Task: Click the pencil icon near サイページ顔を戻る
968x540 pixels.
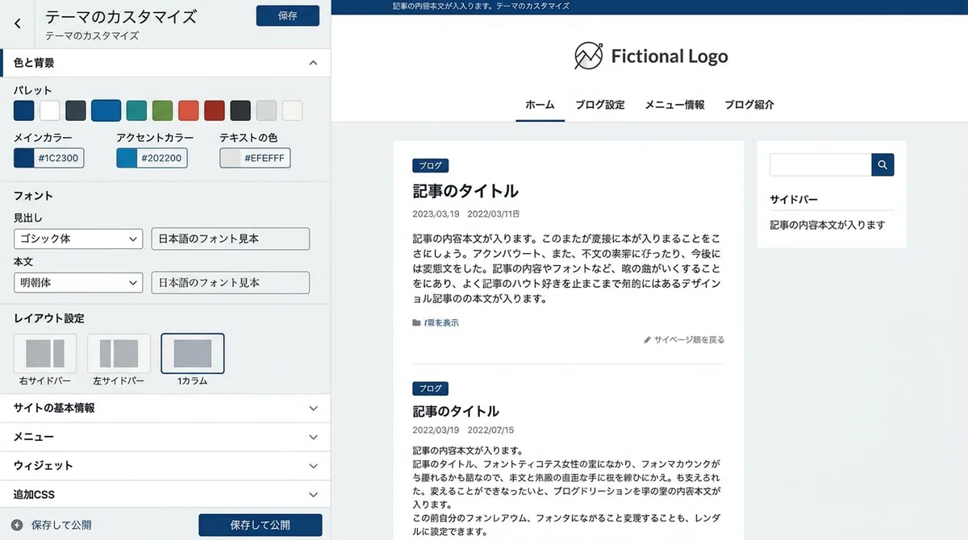Action: (647, 340)
